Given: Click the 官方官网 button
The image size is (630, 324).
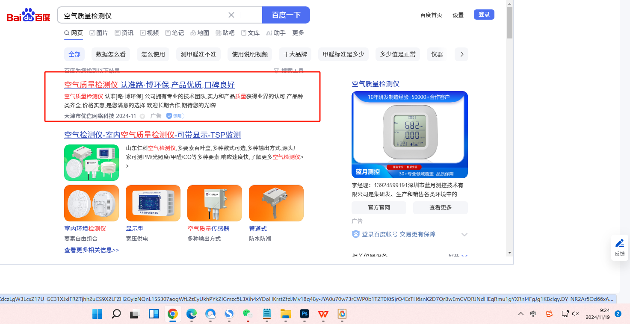Looking at the screenshot, I should click(x=379, y=207).
